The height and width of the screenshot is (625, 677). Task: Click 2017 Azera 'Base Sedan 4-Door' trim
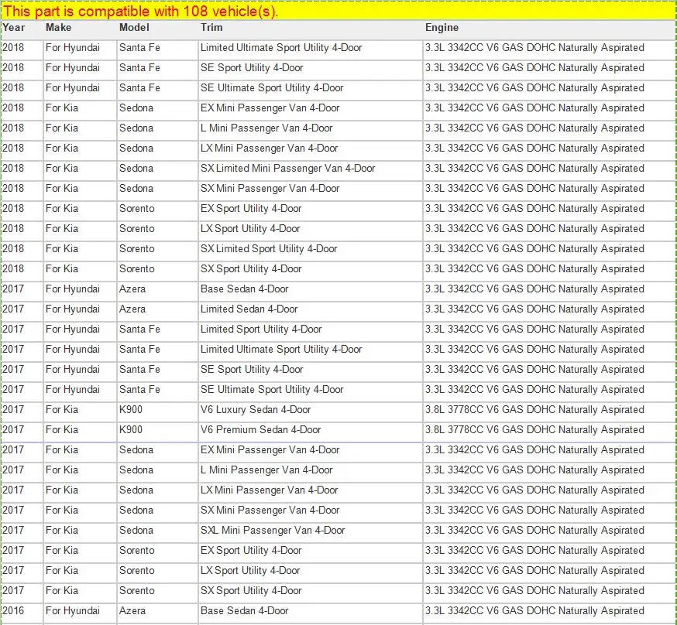click(244, 289)
